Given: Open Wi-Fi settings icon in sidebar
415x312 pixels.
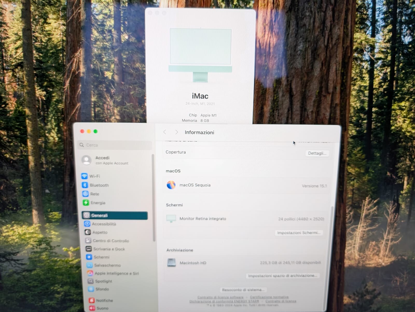Looking at the screenshot, I should pos(85,176).
